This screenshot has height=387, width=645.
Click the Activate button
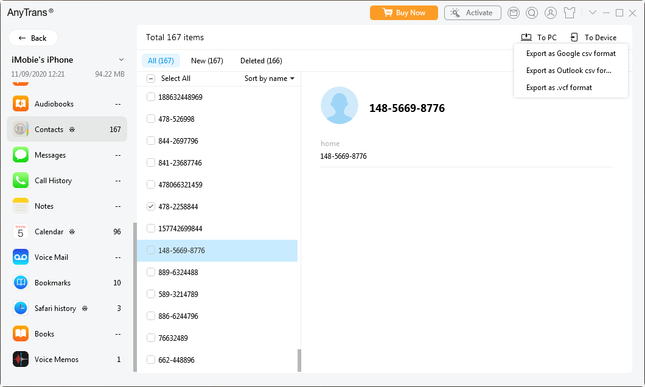[473, 13]
